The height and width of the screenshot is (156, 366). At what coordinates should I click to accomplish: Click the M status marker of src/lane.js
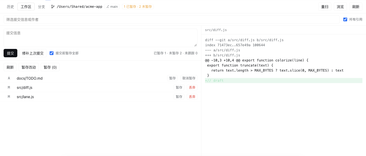[9, 97]
